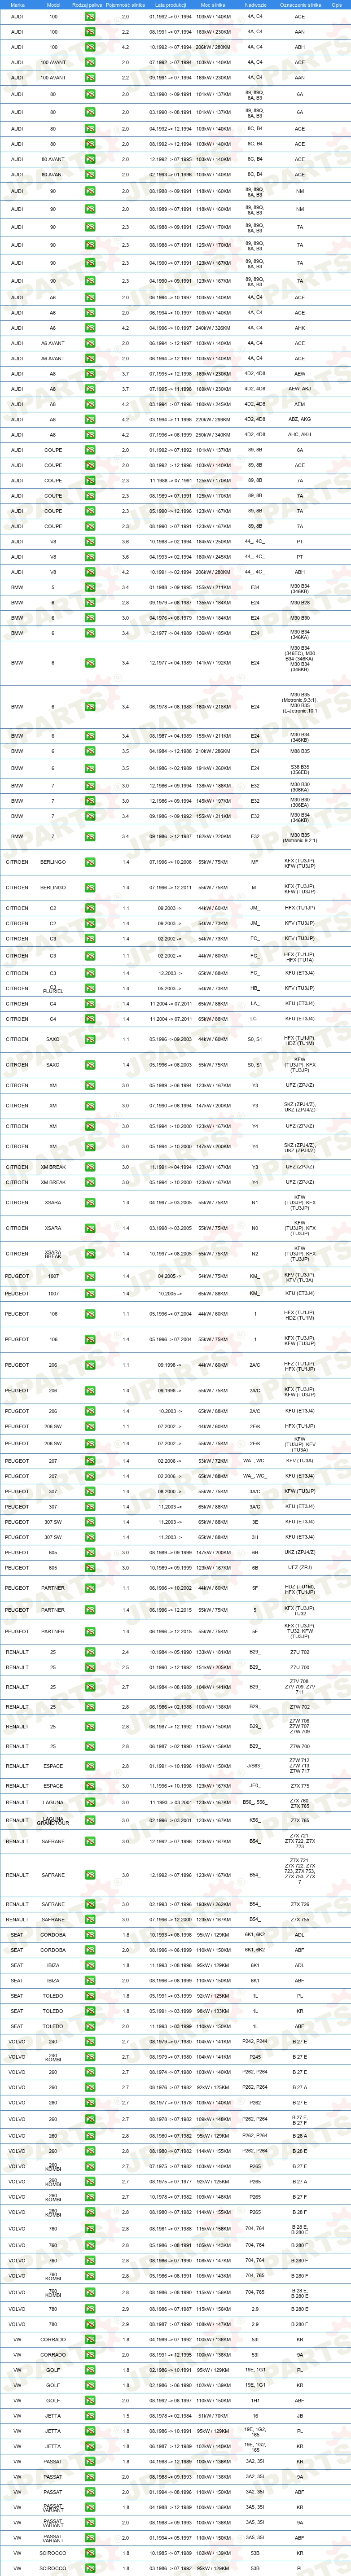This screenshot has width=351, height=2576.
Task: Click fuel icon in RENAULT LAGUNA GRANDTOUR row
Action: [x=90, y=1820]
